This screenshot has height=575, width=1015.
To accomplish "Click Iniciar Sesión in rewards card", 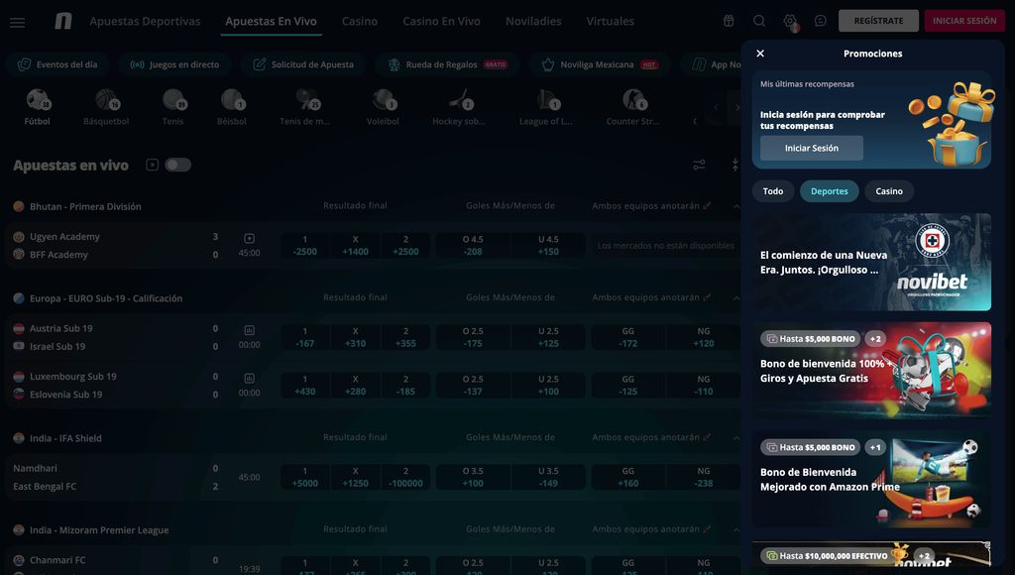I will pyautogui.click(x=812, y=149).
